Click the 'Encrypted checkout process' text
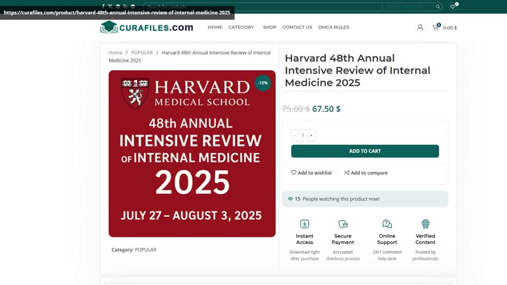 tap(343, 255)
